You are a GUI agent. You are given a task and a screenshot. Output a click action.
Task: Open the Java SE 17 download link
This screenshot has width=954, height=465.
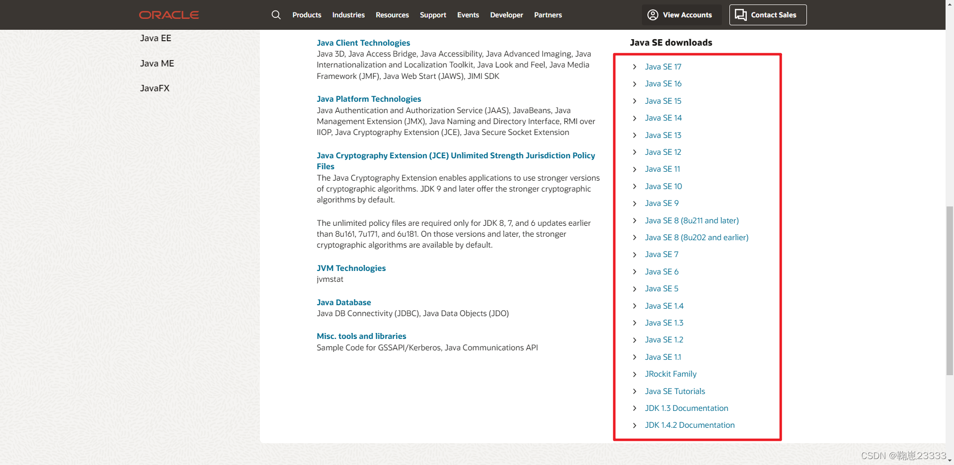point(663,66)
